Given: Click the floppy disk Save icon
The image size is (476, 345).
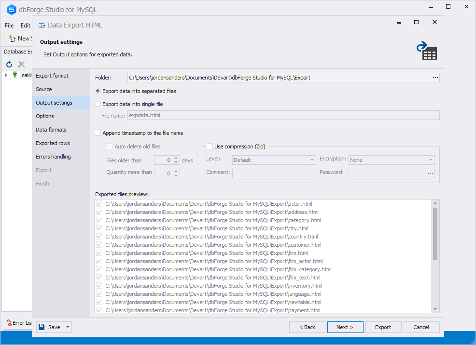Looking at the screenshot, I should pyautogui.click(x=42, y=327).
